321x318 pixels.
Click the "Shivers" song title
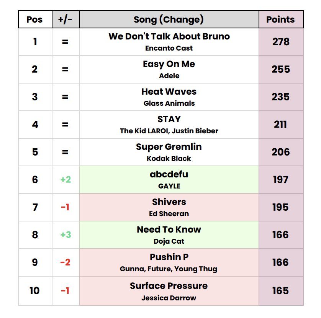coord(169,202)
